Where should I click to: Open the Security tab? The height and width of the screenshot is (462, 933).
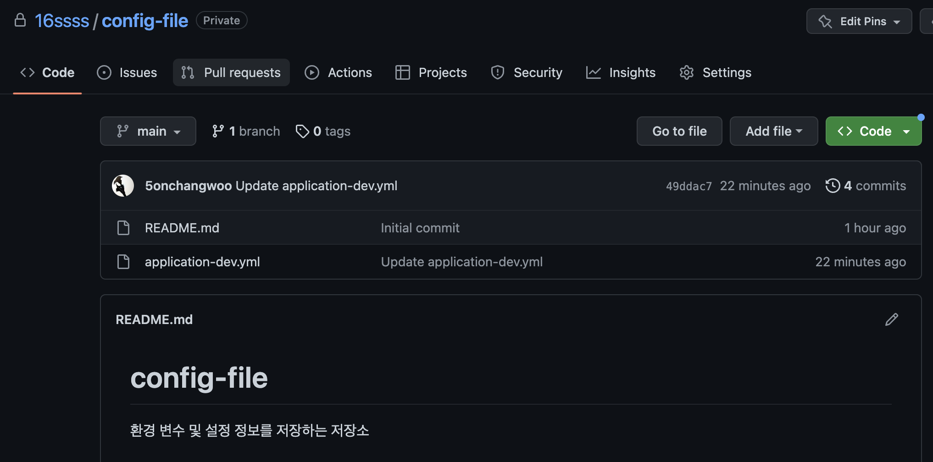click(527, 72)
